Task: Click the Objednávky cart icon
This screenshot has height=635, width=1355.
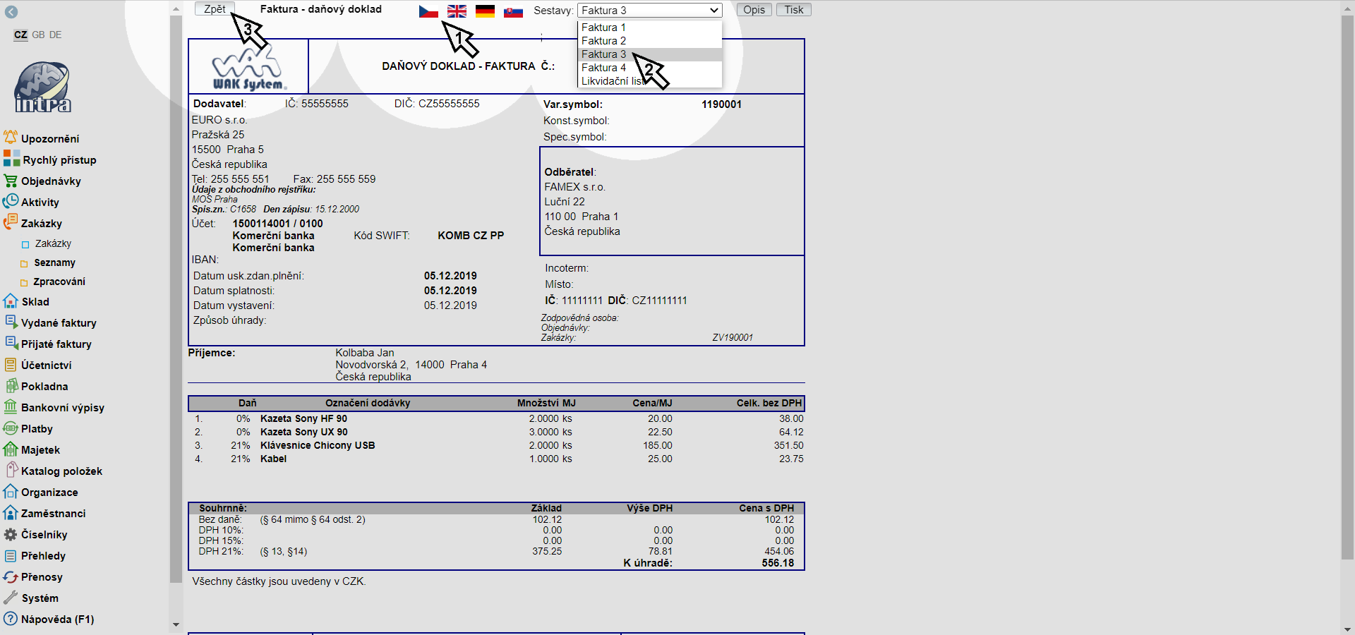Action: click(11, 181)
